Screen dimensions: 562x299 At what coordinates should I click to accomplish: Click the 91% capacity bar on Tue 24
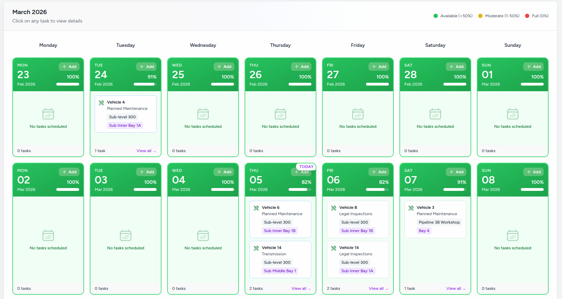coord(145,84)
